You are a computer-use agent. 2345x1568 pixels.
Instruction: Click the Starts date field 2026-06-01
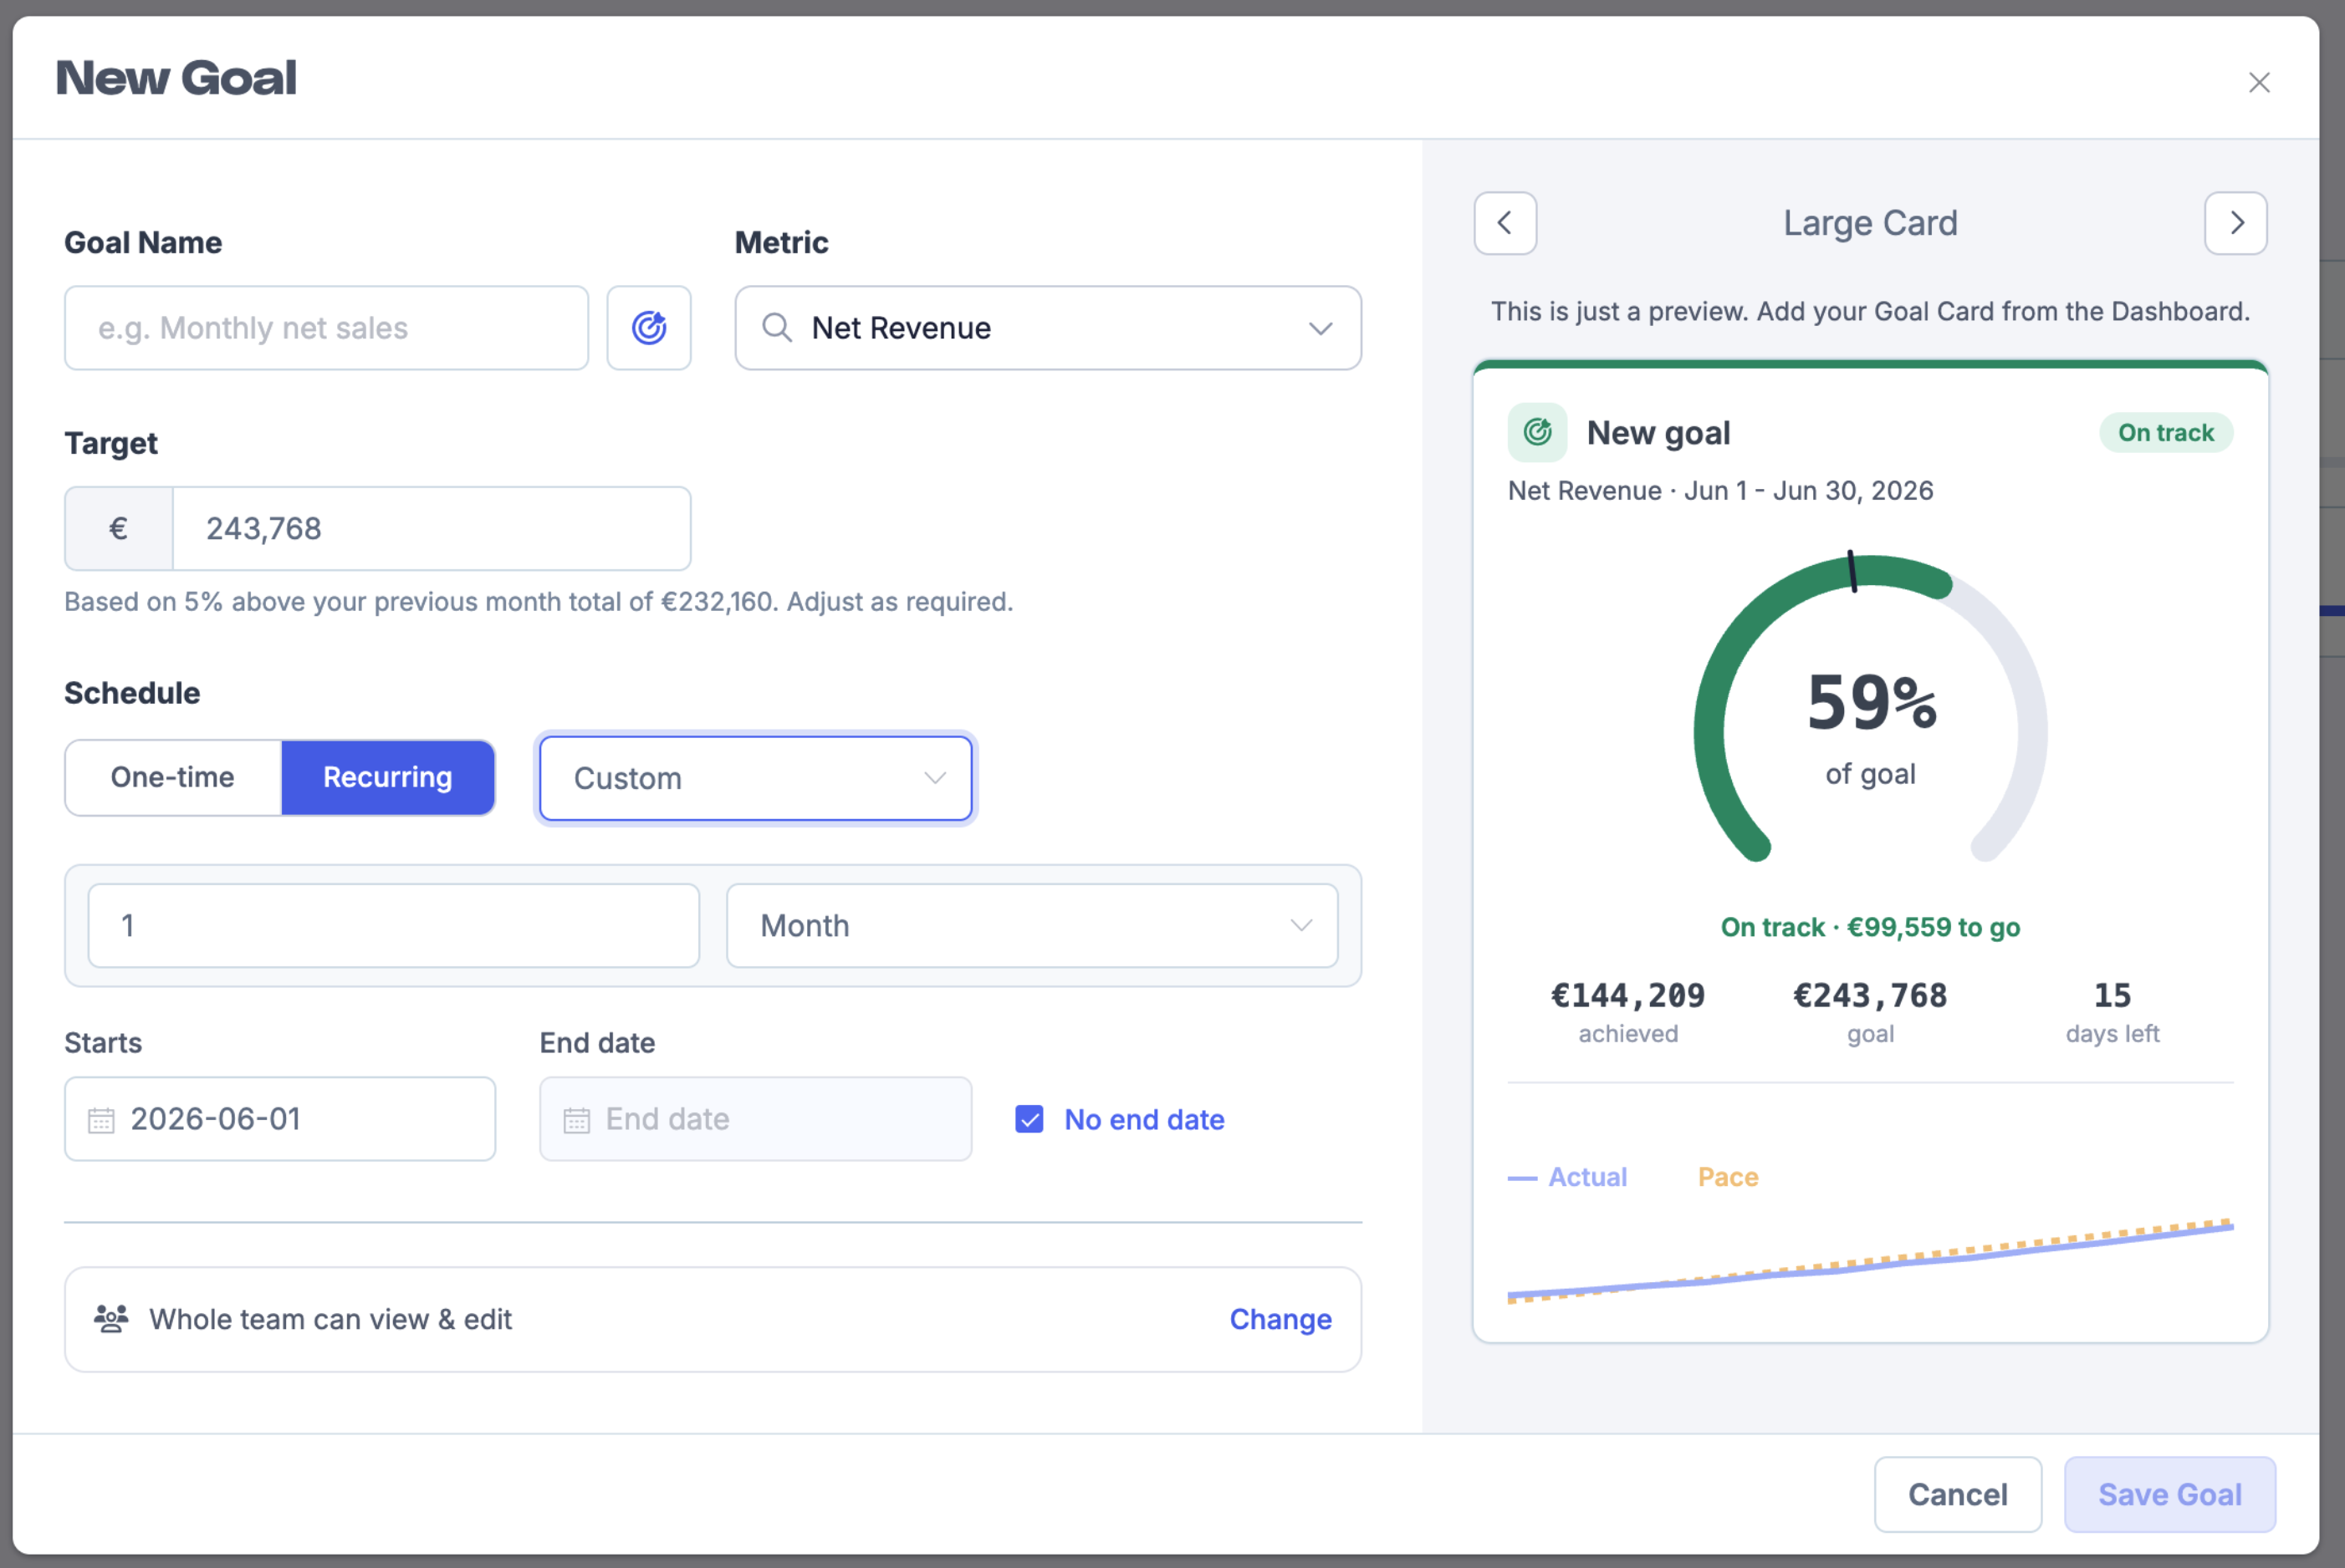280,1119
